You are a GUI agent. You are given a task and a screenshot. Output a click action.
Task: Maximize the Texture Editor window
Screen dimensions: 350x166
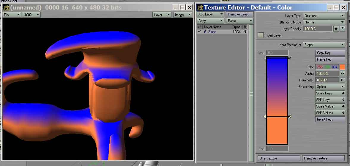pos(337,7)
